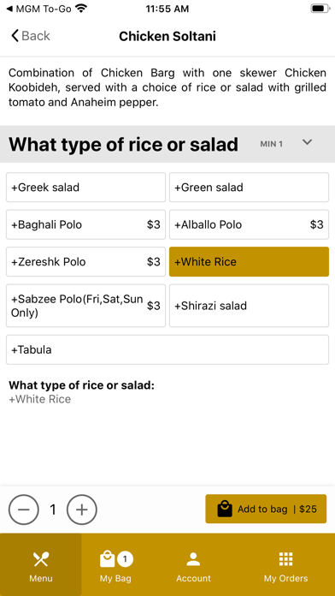335x596 pixels.
Task: Select the Baghali Polo option
Action: tap(85, 224)
